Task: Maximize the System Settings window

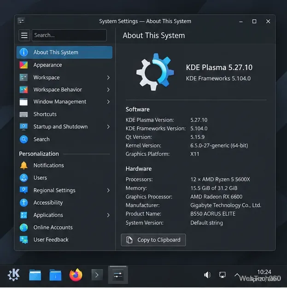Action: tap(254, 21)
